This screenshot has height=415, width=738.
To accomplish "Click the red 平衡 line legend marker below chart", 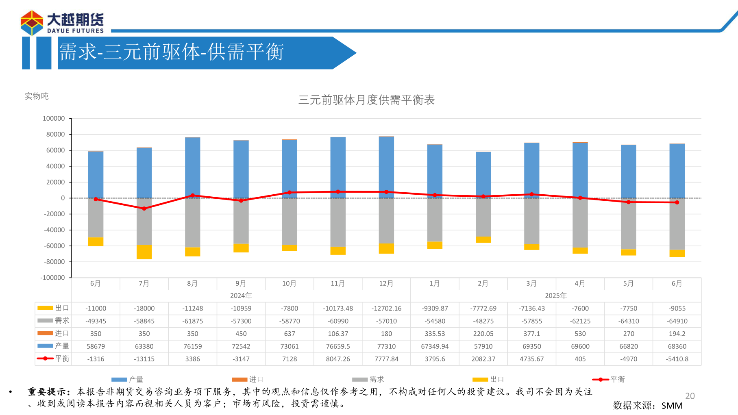I will coord(601,380).
